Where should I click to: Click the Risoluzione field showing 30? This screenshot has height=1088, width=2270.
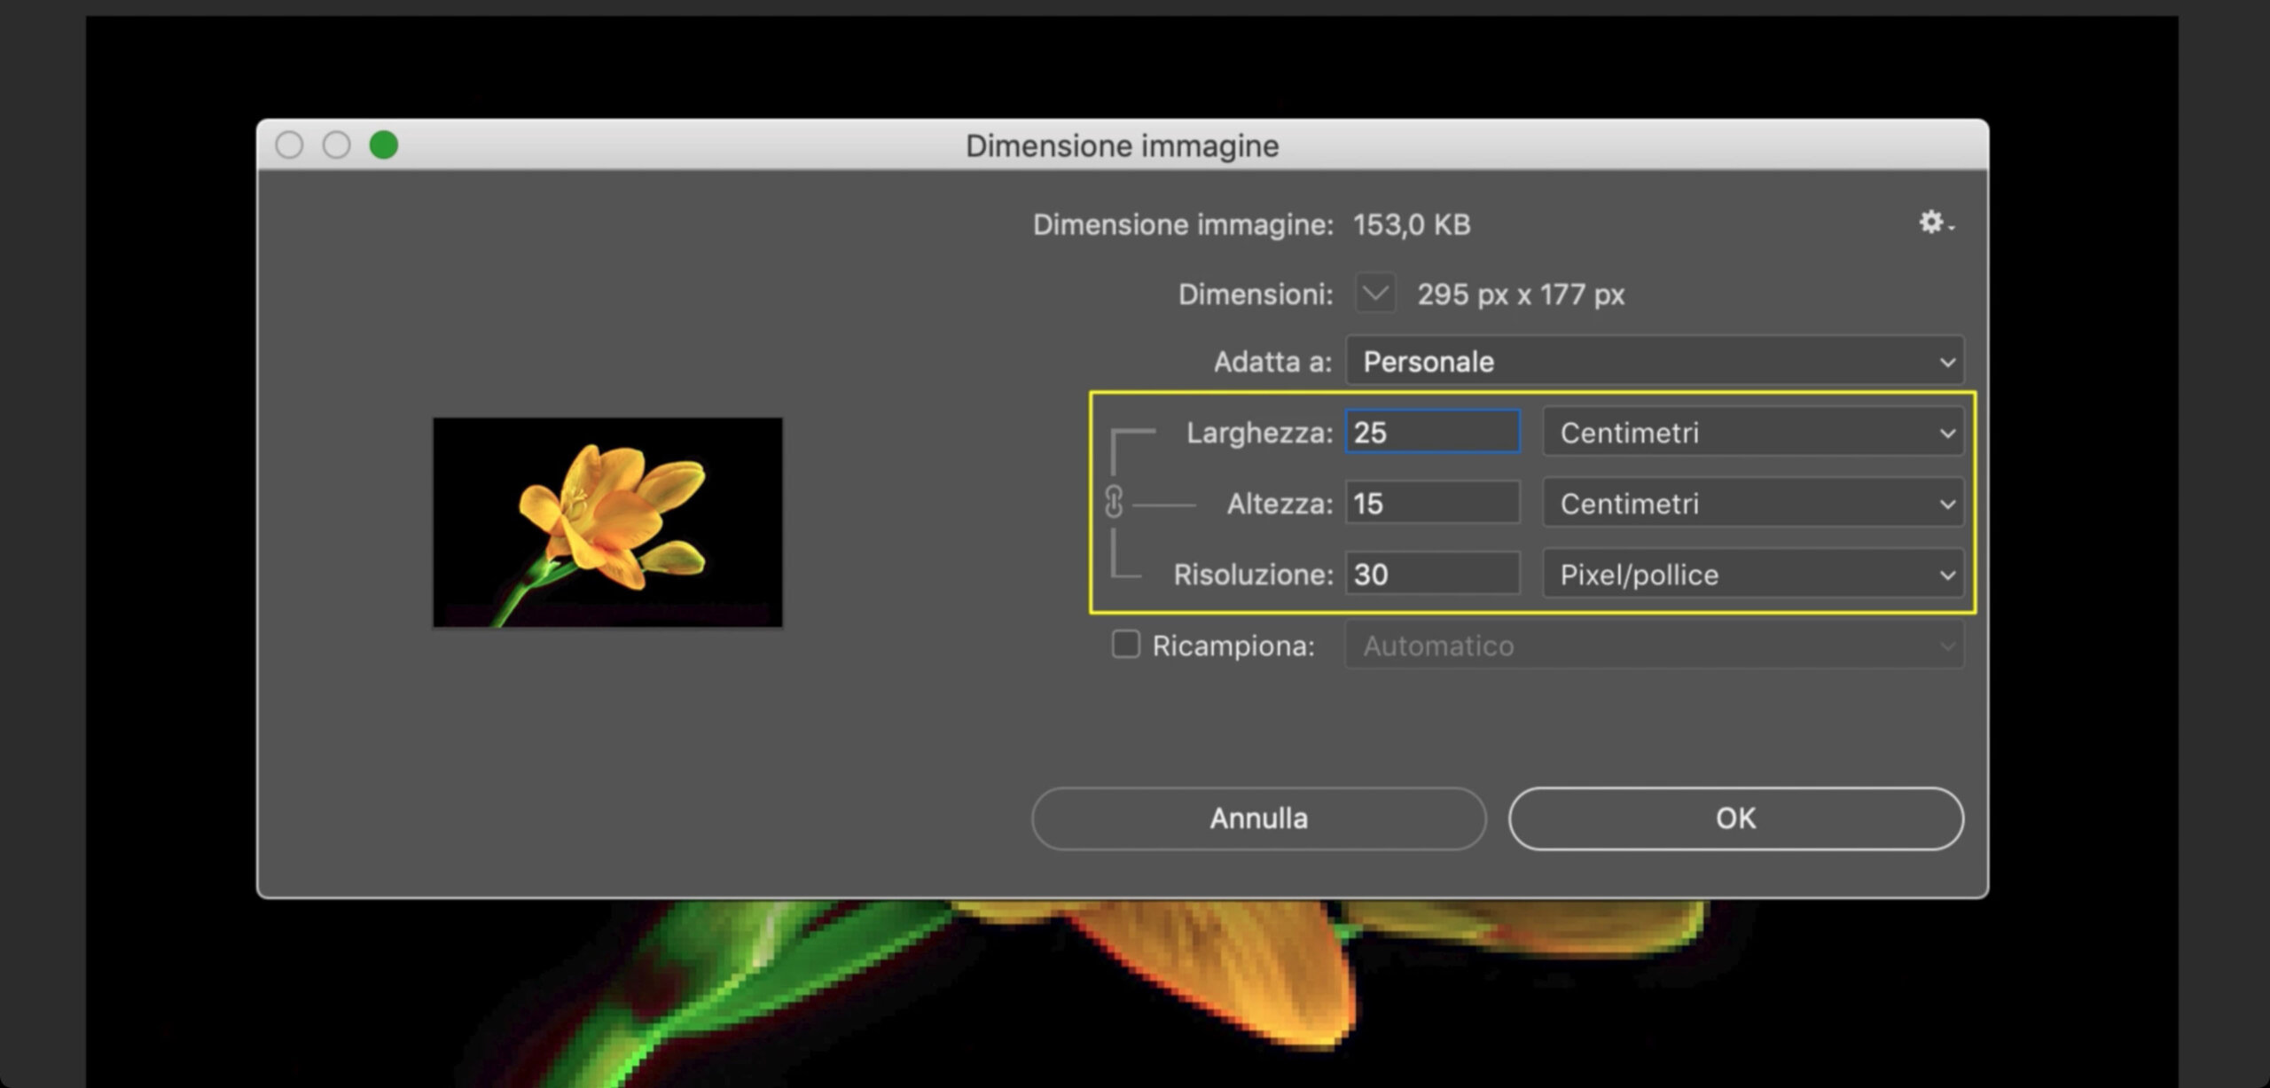(x=1433, y=574)
